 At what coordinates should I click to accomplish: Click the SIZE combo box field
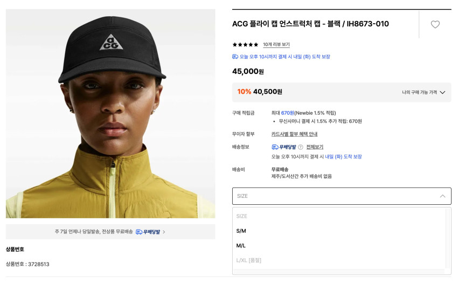click(334, 196)
